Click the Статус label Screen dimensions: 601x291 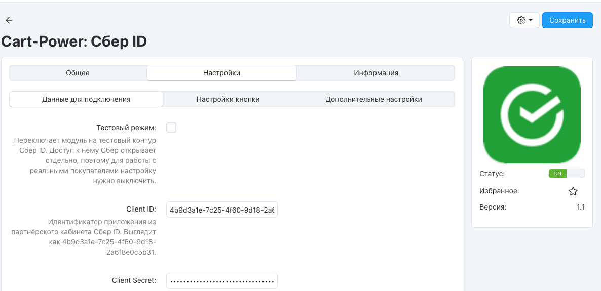(x=492, y=174)
